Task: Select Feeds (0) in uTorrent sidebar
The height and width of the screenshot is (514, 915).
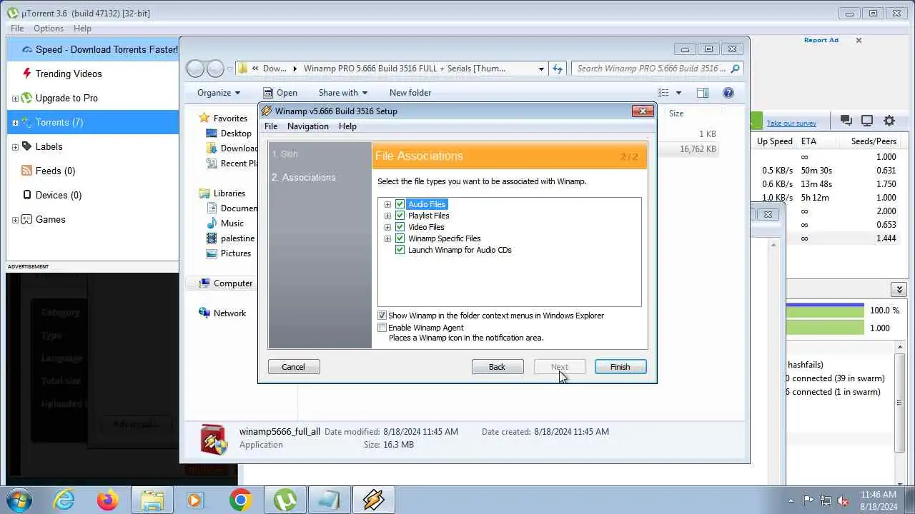Action: coord(55,171)
